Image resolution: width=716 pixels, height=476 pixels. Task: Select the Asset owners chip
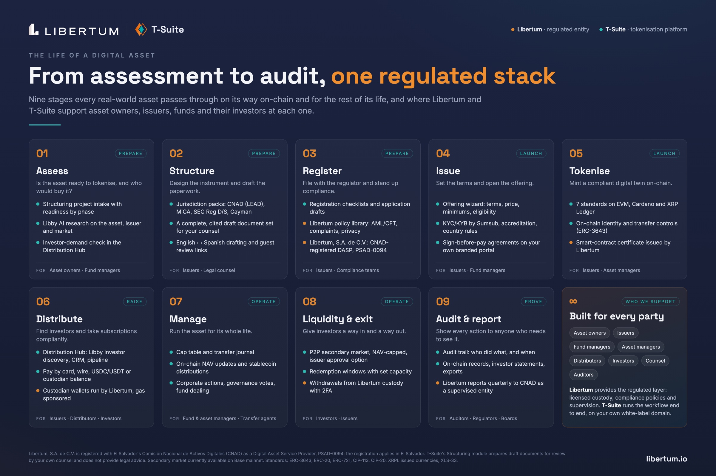[x=590, y=333]
